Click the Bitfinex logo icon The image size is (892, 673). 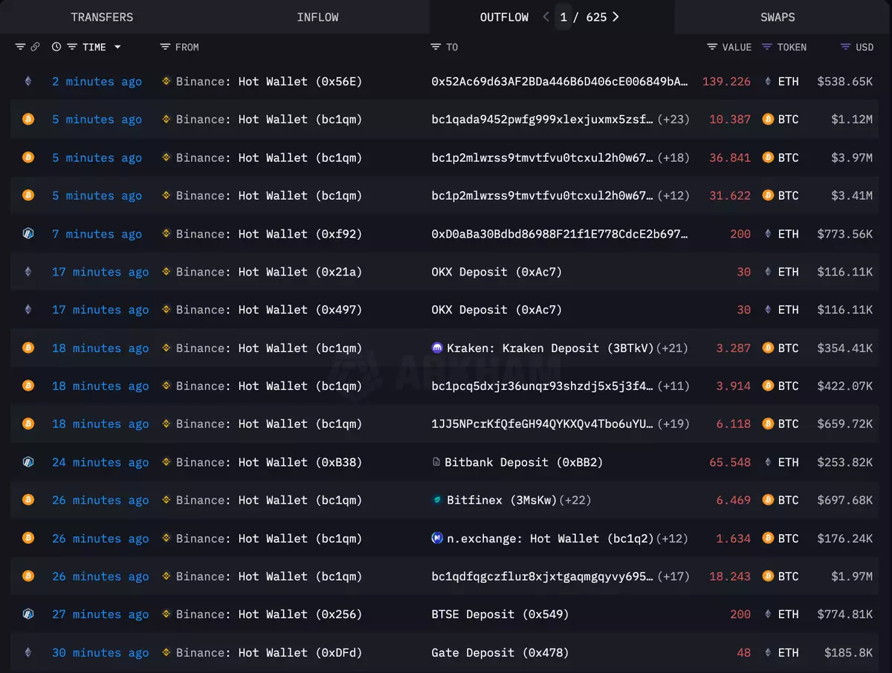438,500
